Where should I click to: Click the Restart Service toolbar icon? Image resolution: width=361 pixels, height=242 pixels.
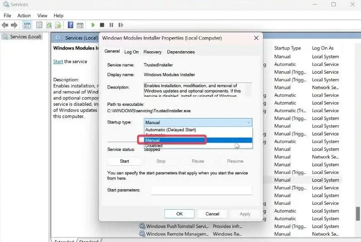[121, 25]
